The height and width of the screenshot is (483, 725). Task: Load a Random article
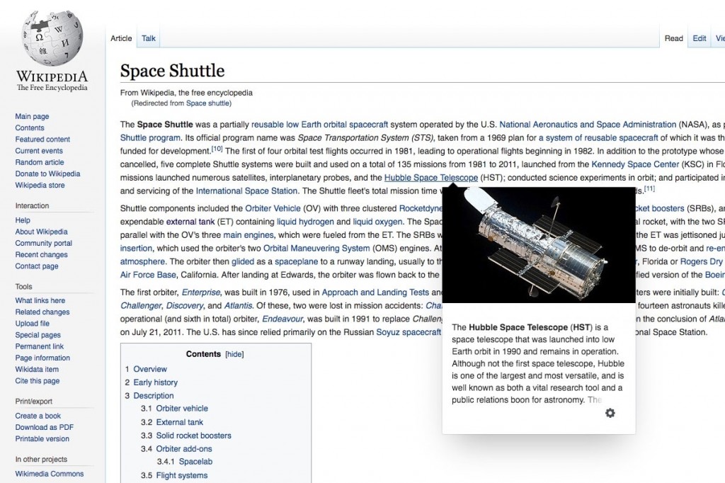point(40,162)
